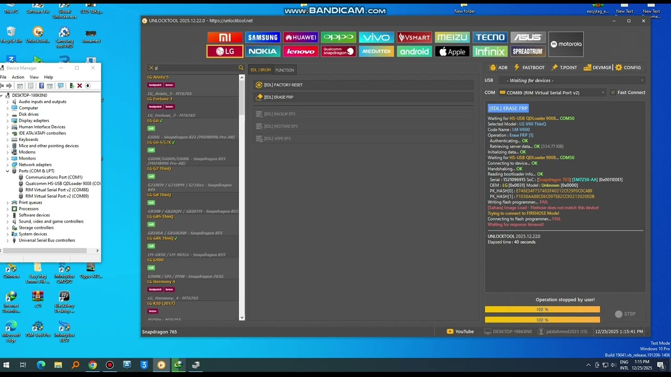
Task: Select the Infinix brand tile
Action: 490,51
